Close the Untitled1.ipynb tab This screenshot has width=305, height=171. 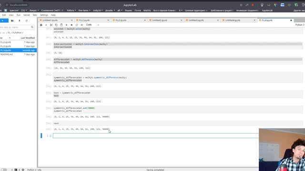72,20
